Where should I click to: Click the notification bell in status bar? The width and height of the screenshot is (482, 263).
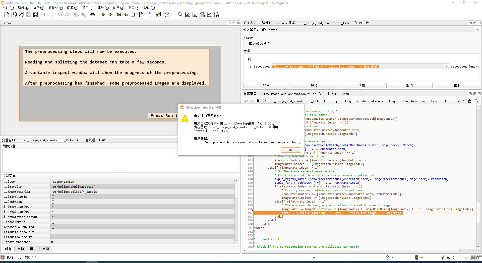click(x=466, y=257)
